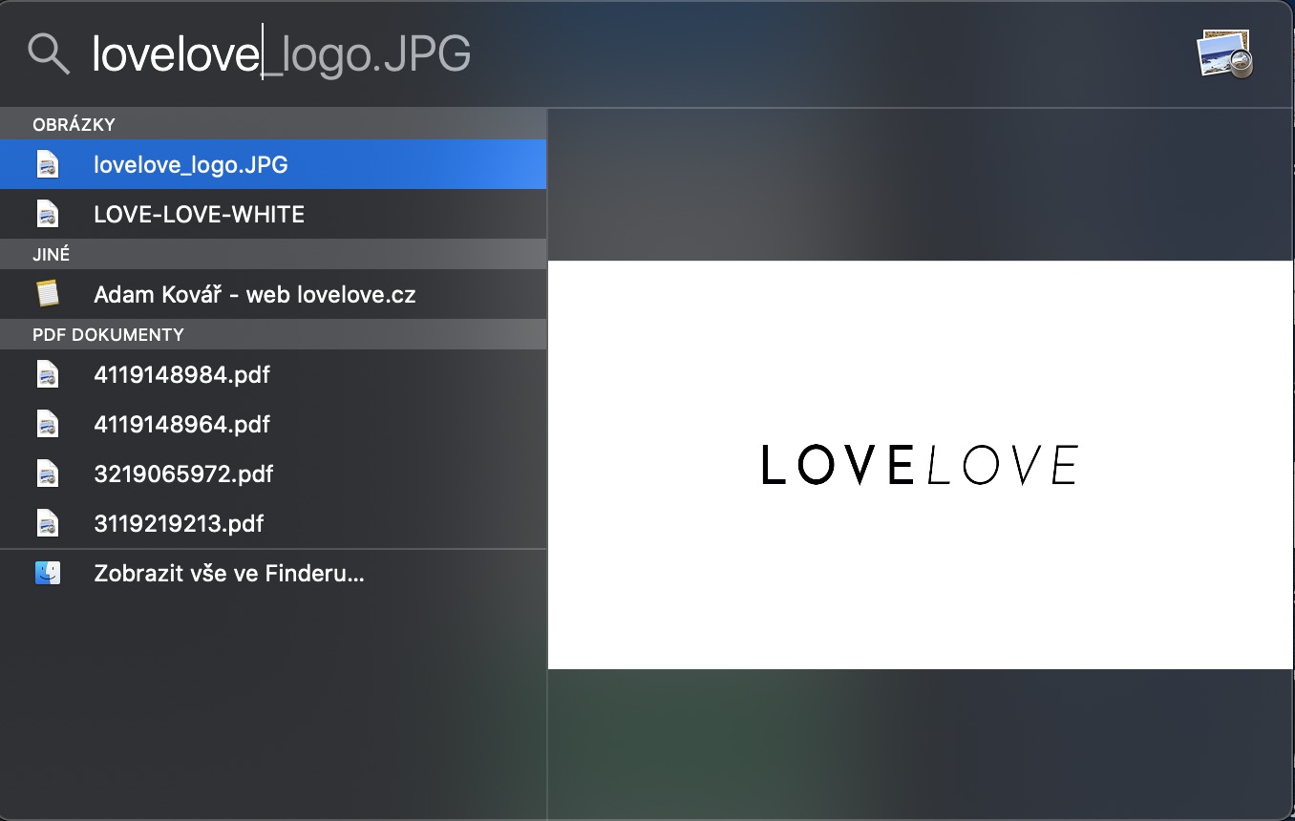Click the Finder icon in results list

click(x=48, y=573)
